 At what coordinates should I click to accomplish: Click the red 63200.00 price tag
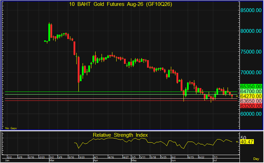pos(251,106)
